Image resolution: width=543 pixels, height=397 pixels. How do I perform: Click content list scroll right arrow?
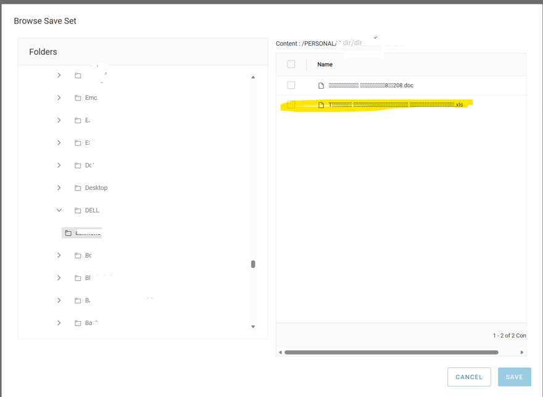coord(522,353)
